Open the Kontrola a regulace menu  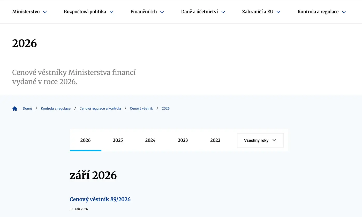tap(322, 12)
